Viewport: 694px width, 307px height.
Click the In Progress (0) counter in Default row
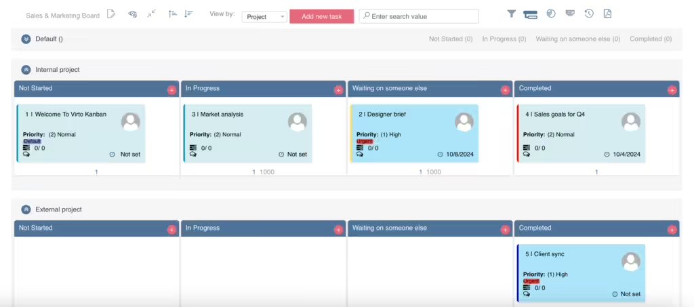(504, 39)
